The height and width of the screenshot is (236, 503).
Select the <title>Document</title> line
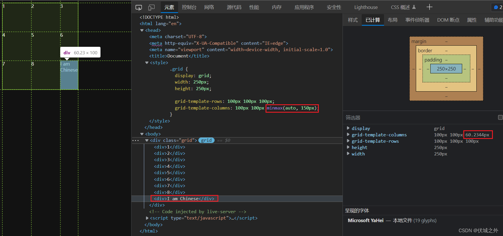179,56
